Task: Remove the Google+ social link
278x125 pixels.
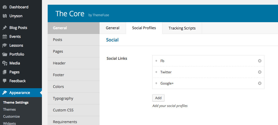Action: tap(260, 83)
